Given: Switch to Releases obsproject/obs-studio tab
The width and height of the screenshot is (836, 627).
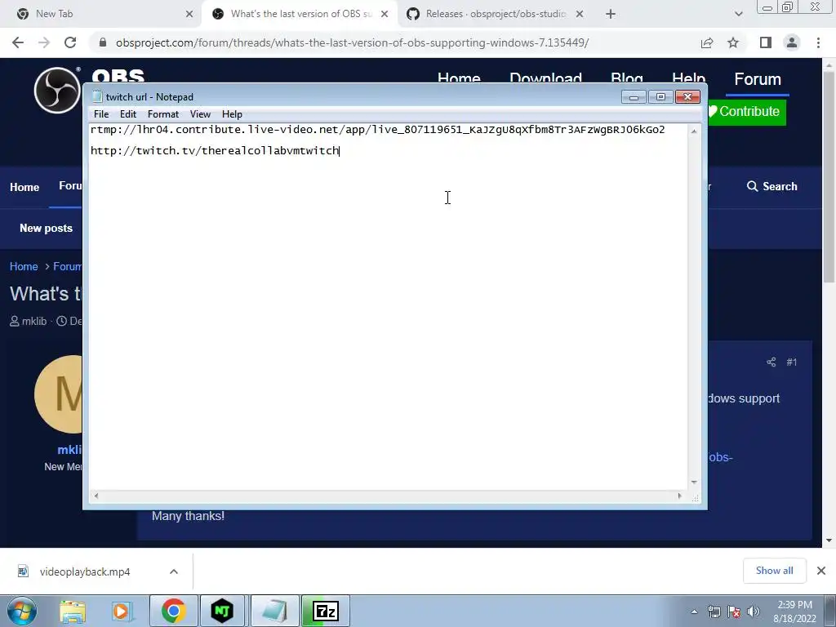Looking at the screenshot, I should [x=493, y=14].
